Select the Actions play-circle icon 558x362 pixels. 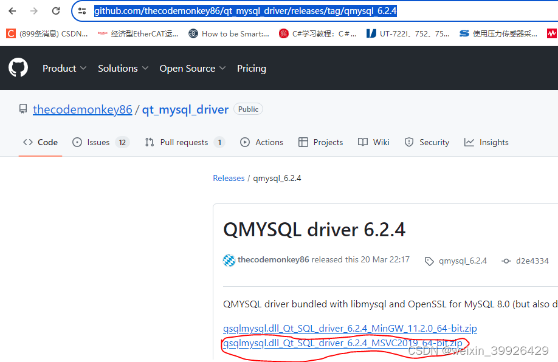click(245, 142)
